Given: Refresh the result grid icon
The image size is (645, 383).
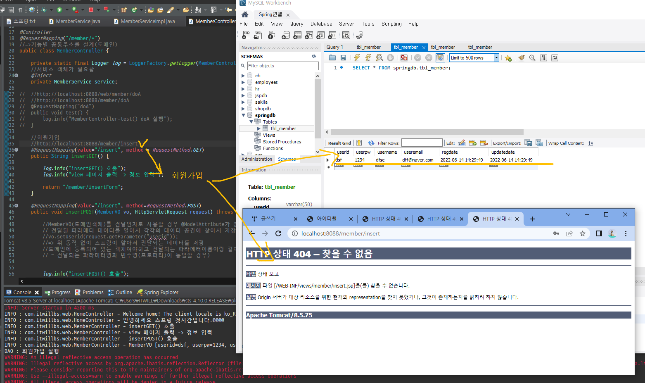Looking at the screenshot, I should [x=371, y=143].
